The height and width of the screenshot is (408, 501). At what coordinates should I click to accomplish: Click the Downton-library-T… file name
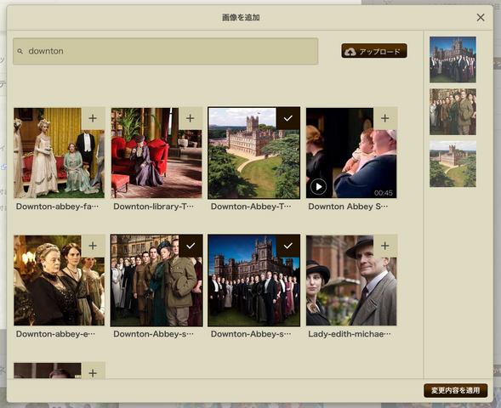click(x=153, y=207)
